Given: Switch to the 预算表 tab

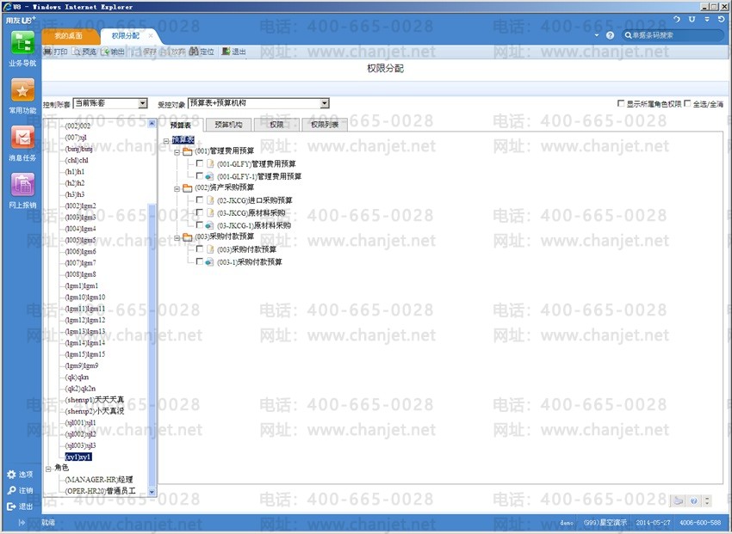Looking at the screenshot, I should coord(180,125).
